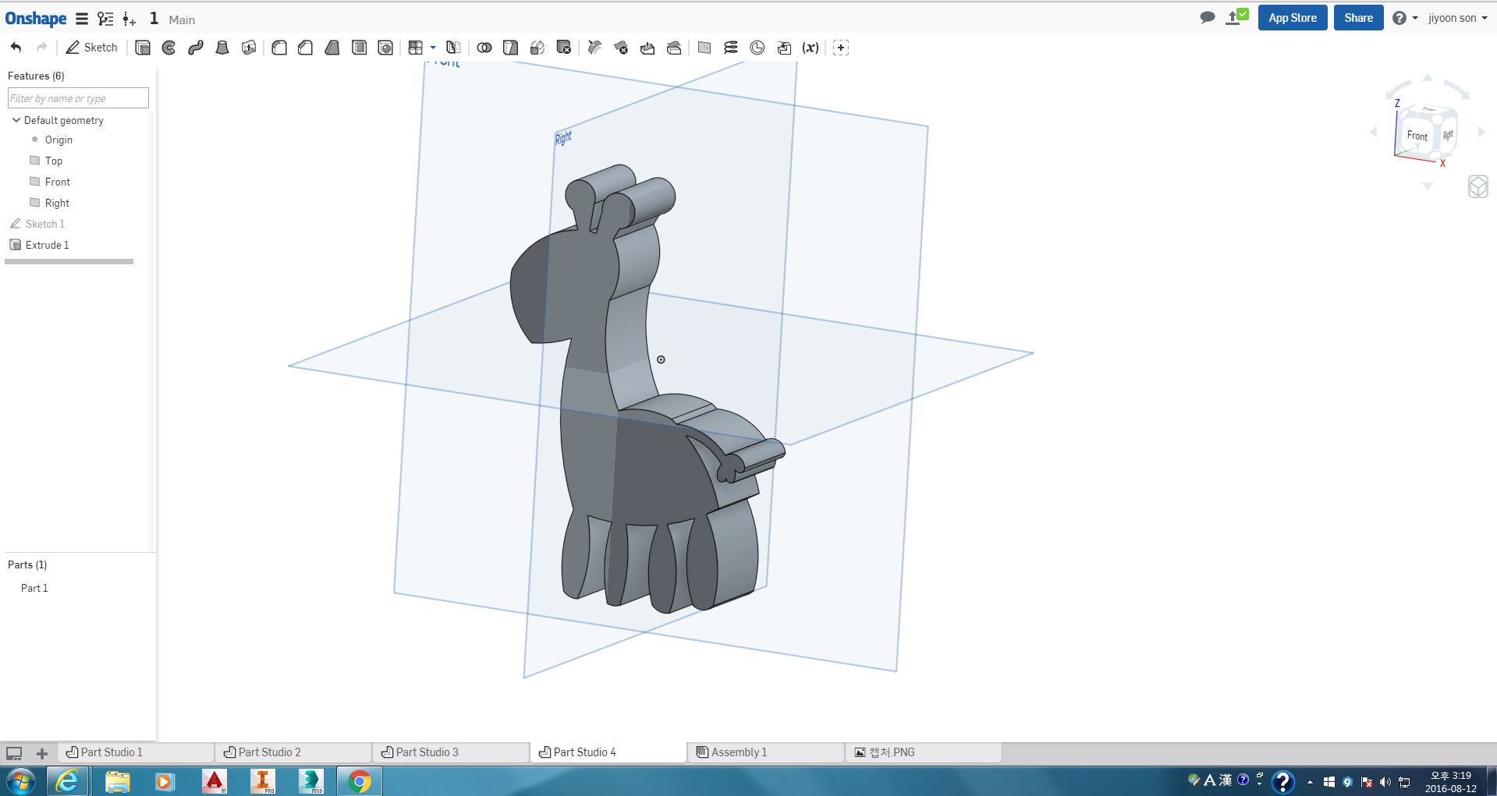Click the filter by name field
The height and width of the screenshot is (796, 1497).
click(x=78, y=98)
